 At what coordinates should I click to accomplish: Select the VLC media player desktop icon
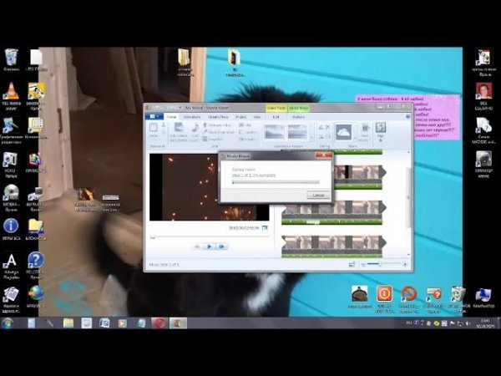11,96
